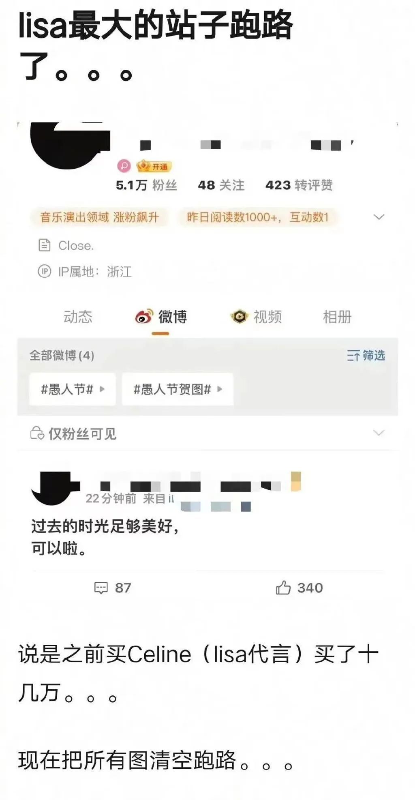Click the IP属地 location icon
Image resolution: width=415 pixels, height=800 pixels.
(44, 271)
